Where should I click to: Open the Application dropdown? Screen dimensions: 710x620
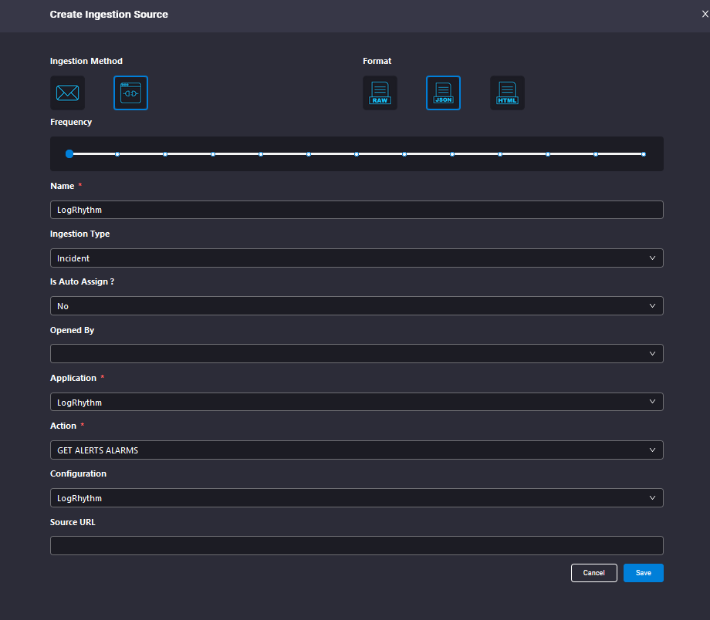(357, 402)
